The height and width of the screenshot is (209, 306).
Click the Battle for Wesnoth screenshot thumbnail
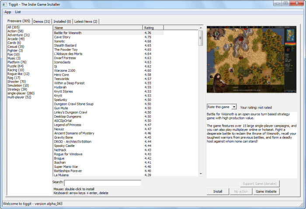coord(251,59)
